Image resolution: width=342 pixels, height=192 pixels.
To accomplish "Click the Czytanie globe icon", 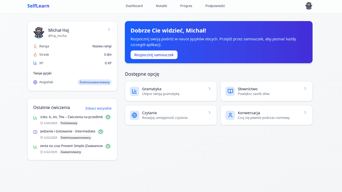I will (135, 115).
